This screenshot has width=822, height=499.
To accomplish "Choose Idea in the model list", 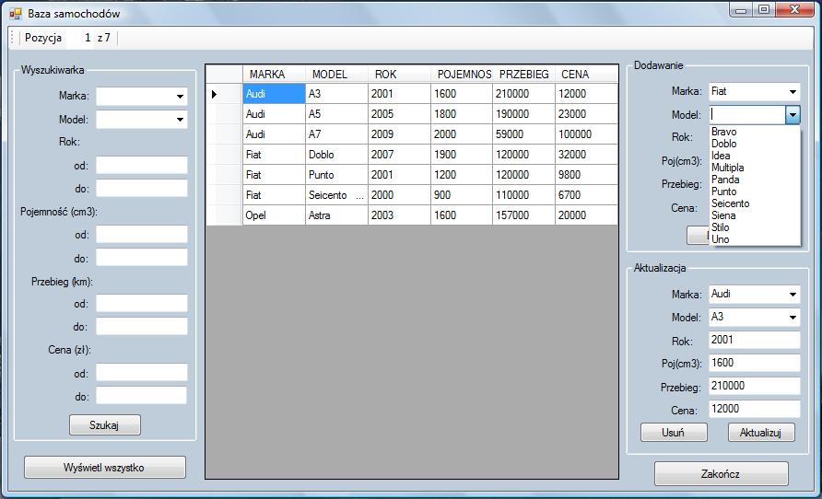I will (755, 156).
